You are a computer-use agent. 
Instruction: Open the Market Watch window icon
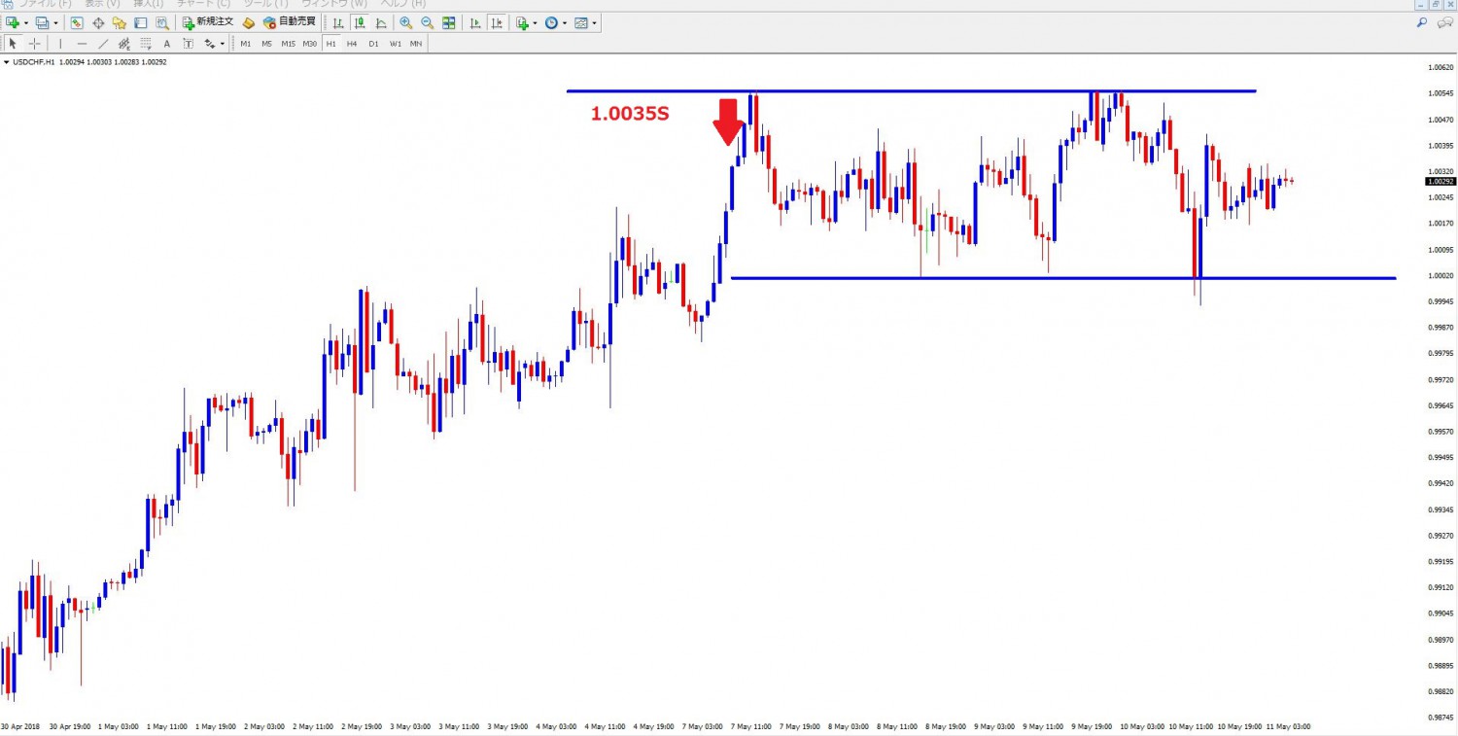77,22
